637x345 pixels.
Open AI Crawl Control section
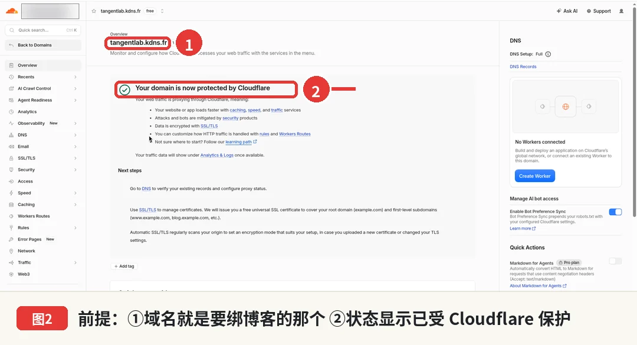[42, 88]
